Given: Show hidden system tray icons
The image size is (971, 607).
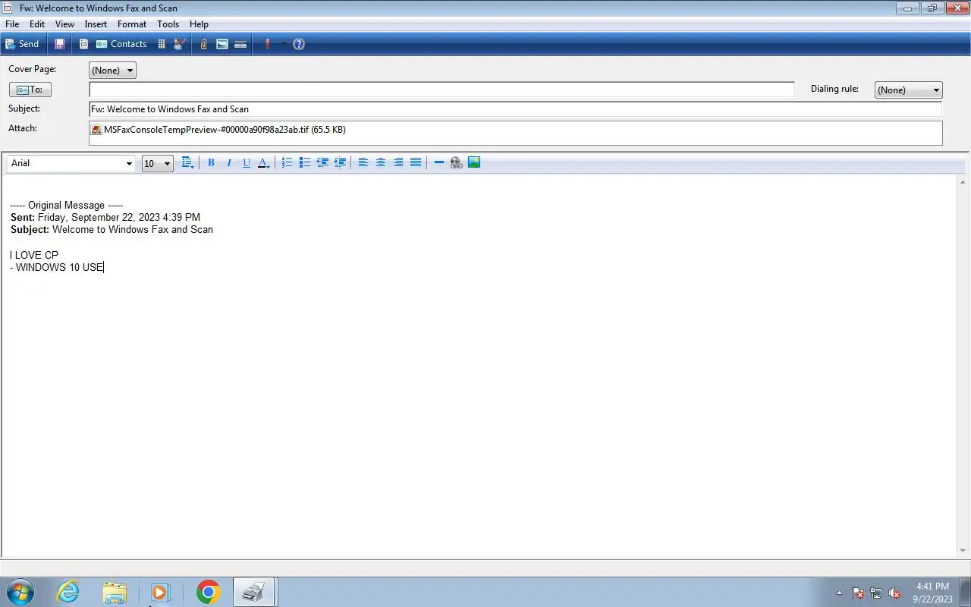Looking at the screenshot, I should (839, 593).
